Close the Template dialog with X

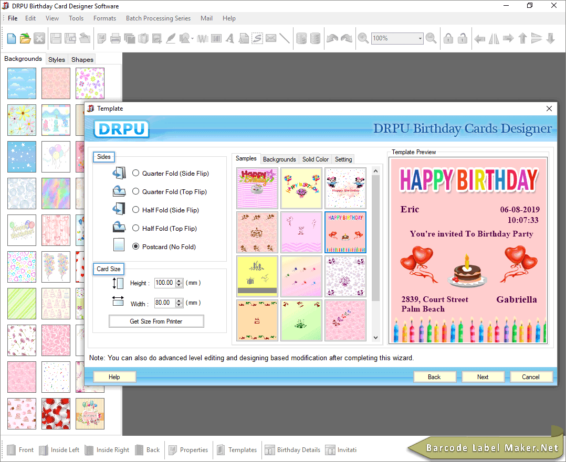tap(549, 109)
